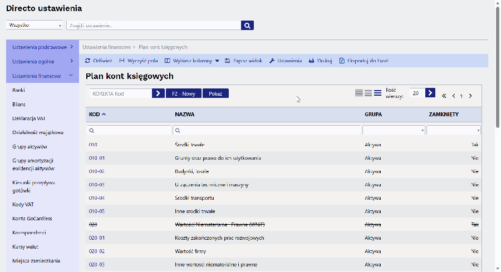Click the page vertical scrollbar

coord(498,67)
